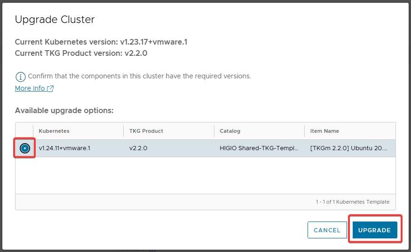Click the Upgrade Cluster dialog title
The width and height of the screenshot is (411, 252).
(55, 19)
